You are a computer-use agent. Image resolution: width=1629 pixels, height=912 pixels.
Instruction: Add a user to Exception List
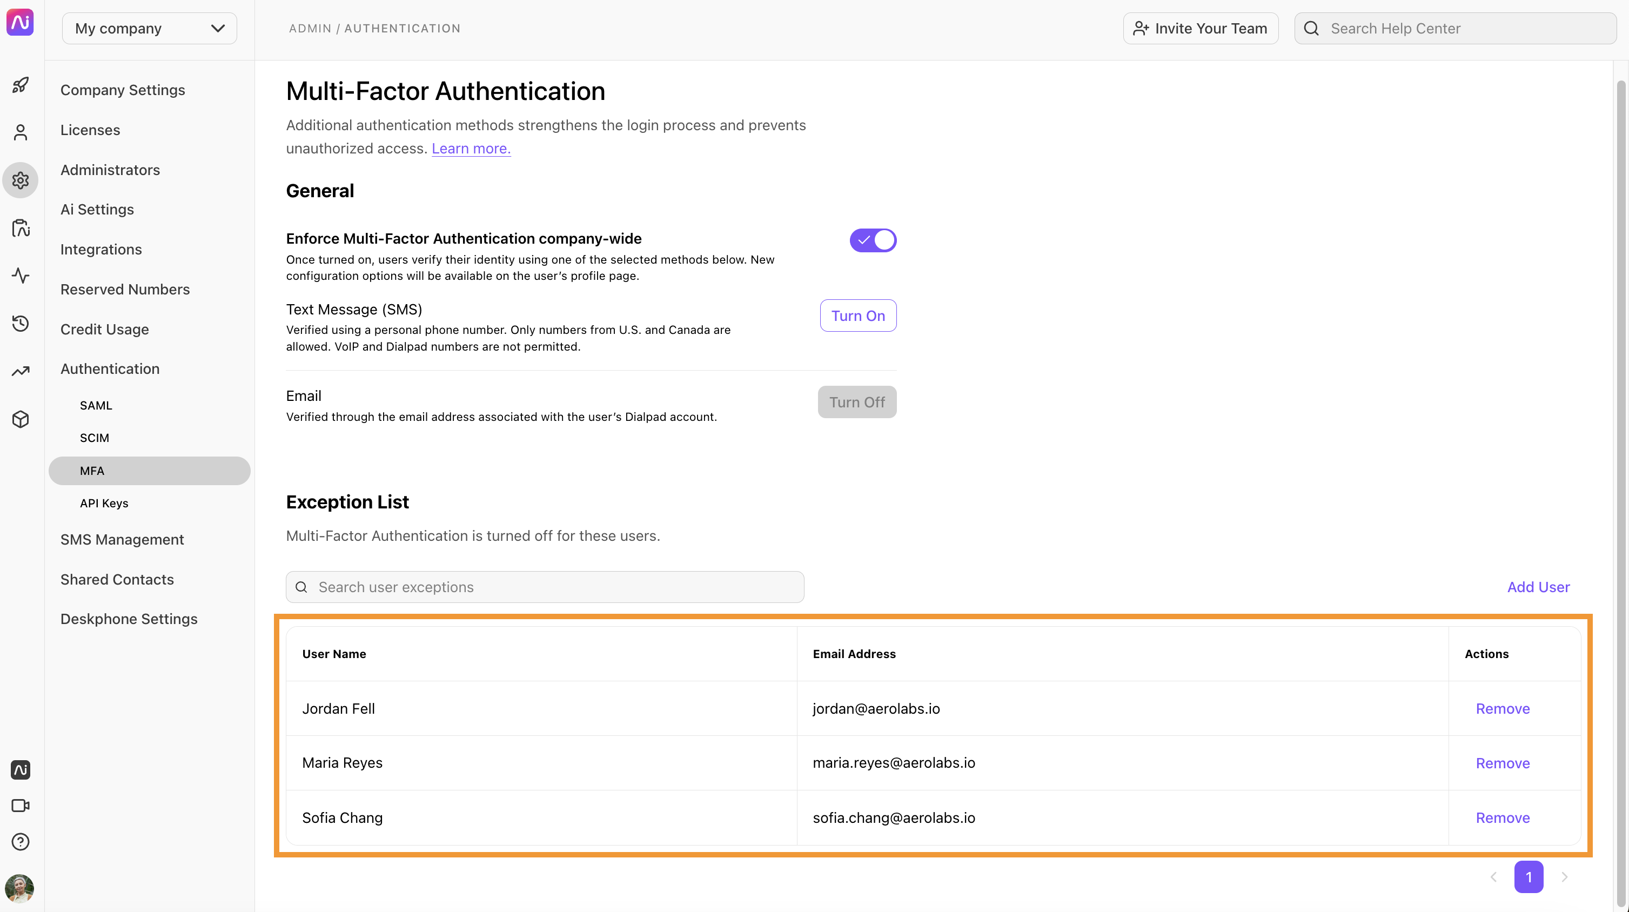(x=1538, y=586)
